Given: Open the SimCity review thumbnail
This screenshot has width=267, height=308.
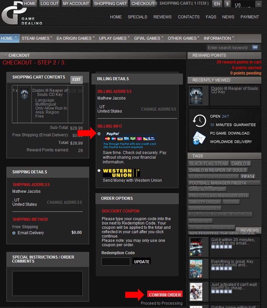Looking at the screenshot, I should (196, 269).
